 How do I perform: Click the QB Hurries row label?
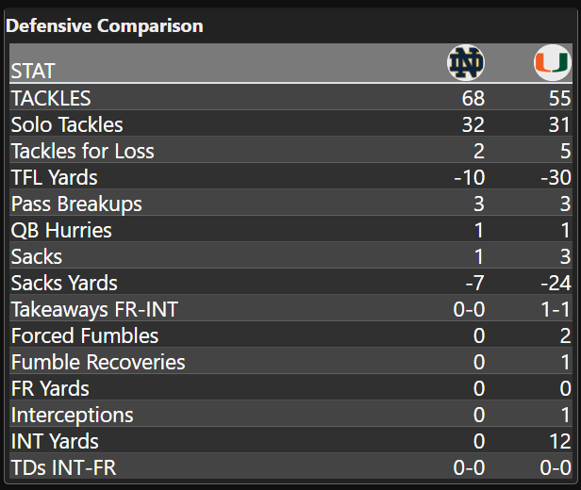point(61,230)
